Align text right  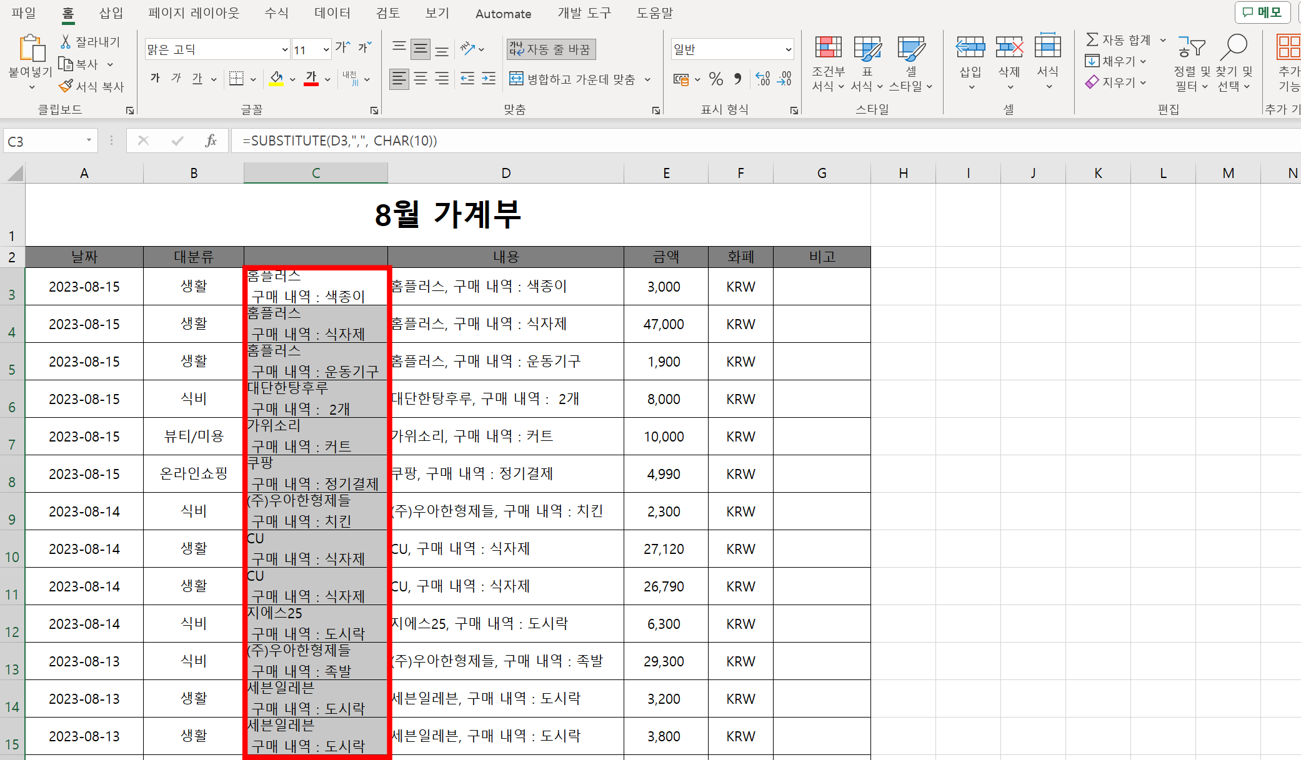click(x=442, y=79)
